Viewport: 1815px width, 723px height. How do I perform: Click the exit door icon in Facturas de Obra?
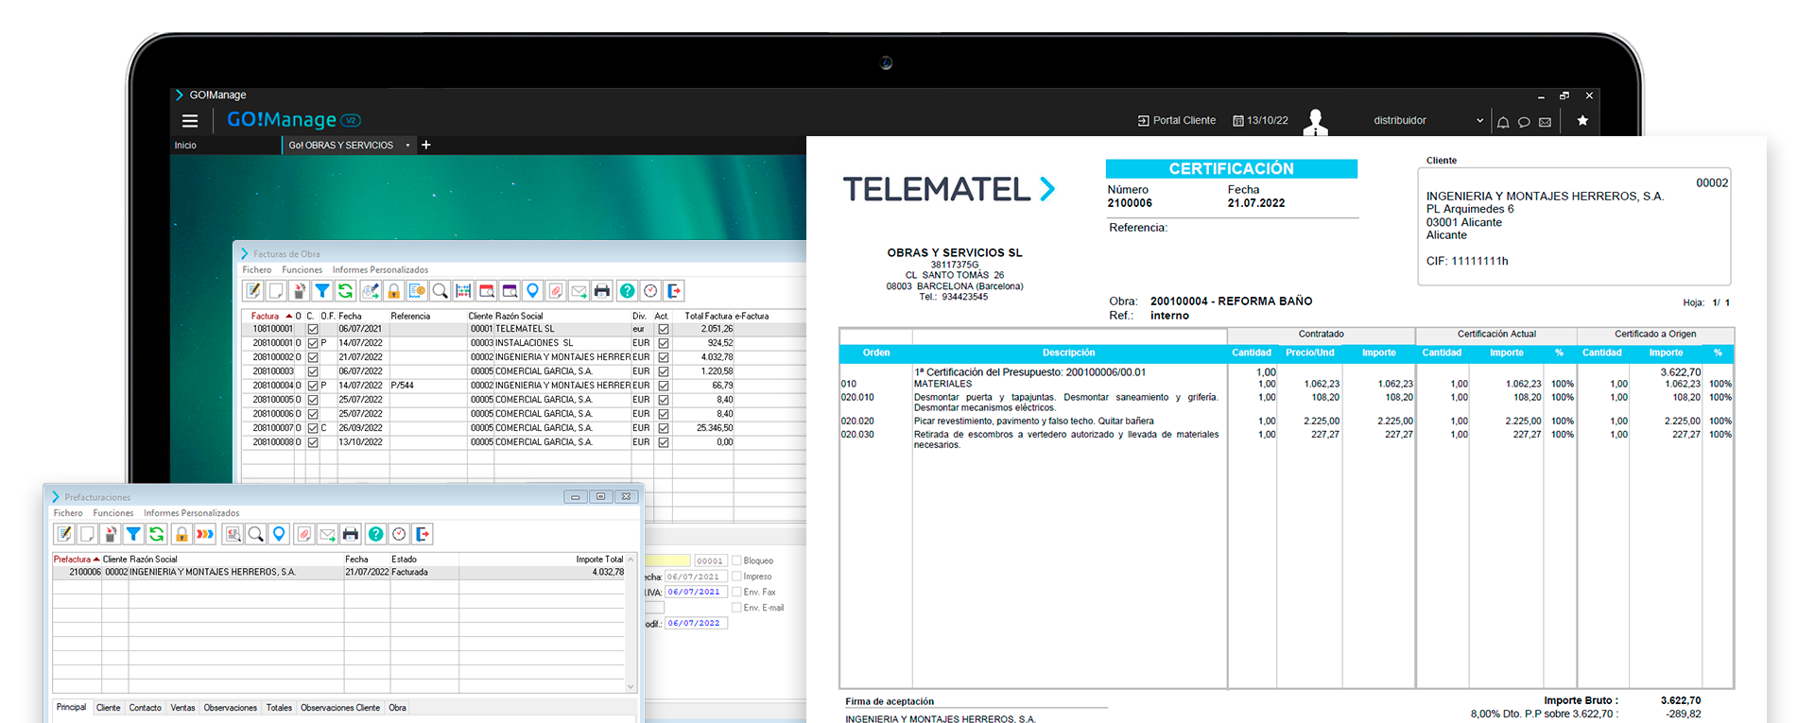coord(674,291)
